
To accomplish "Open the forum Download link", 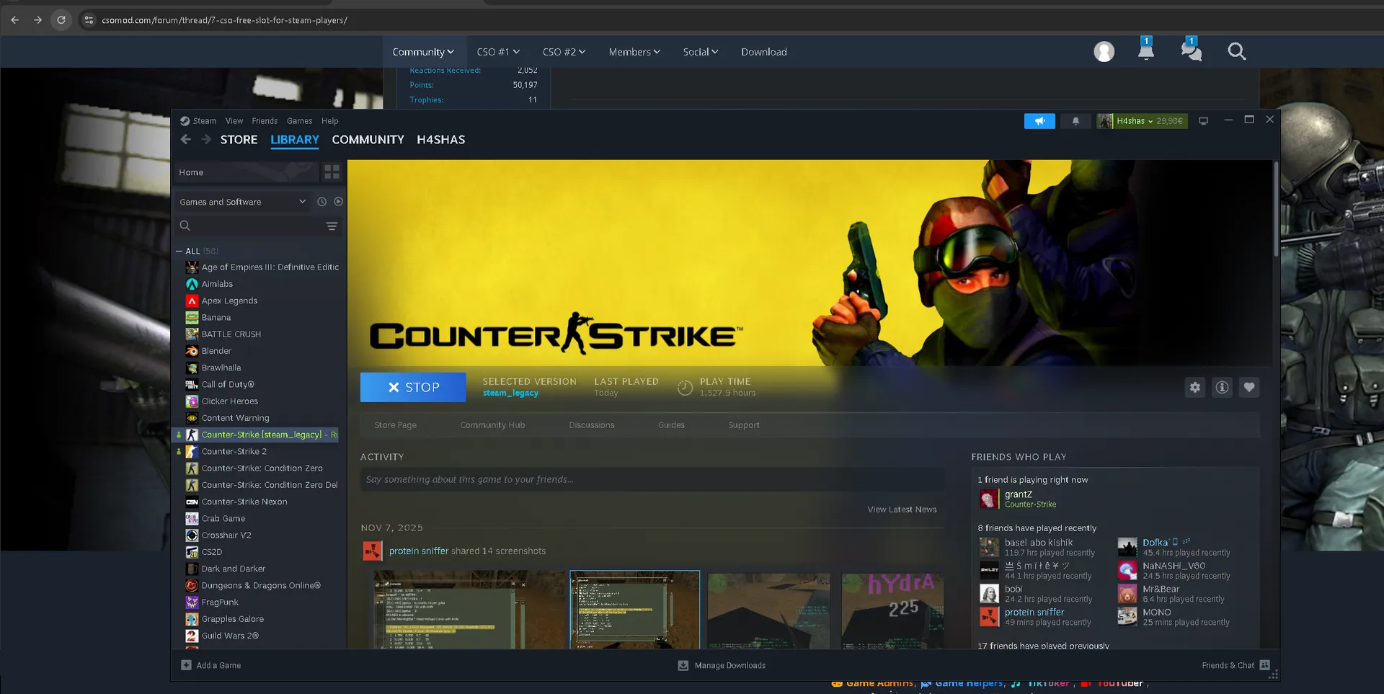I will (x=764, y=52).
